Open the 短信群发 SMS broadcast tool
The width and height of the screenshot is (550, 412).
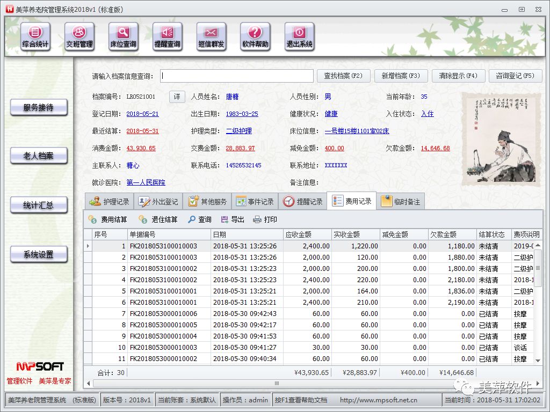[211, 36]
